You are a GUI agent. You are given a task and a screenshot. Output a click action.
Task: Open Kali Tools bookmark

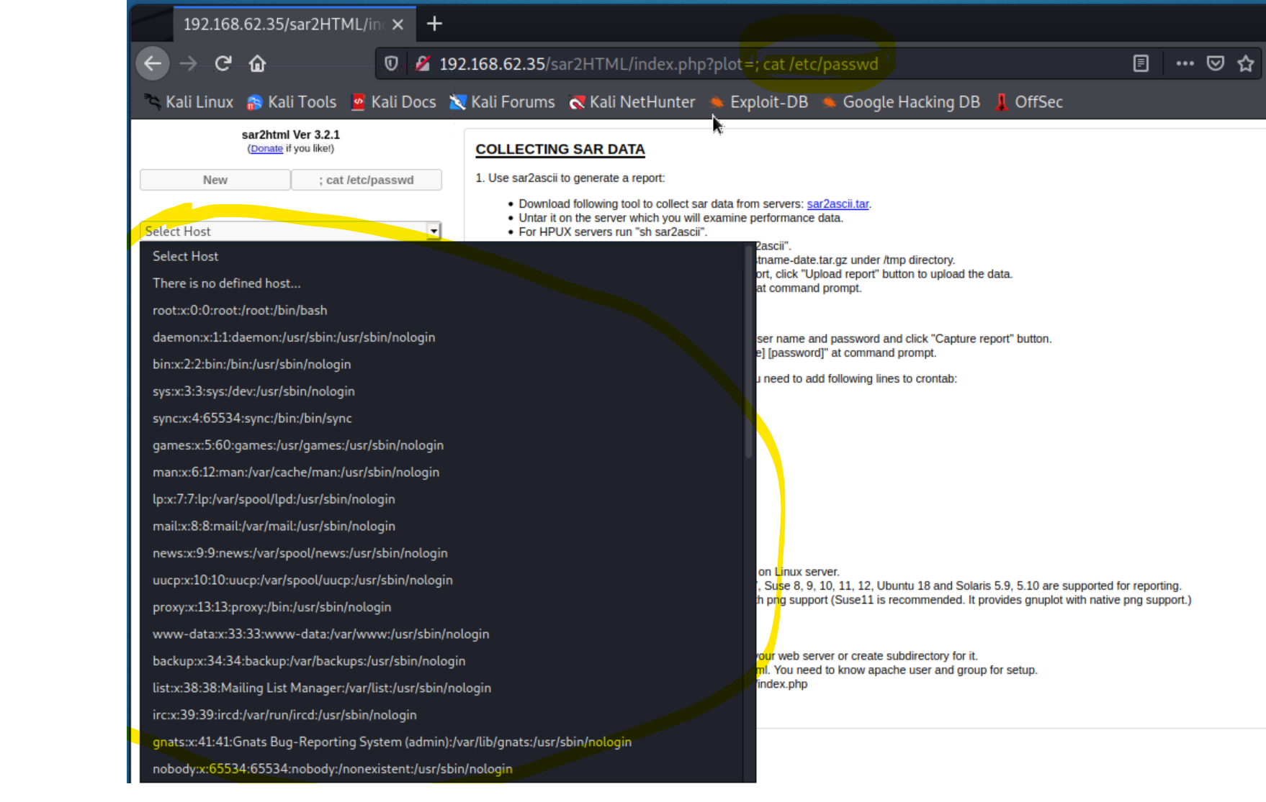point(292,102)
